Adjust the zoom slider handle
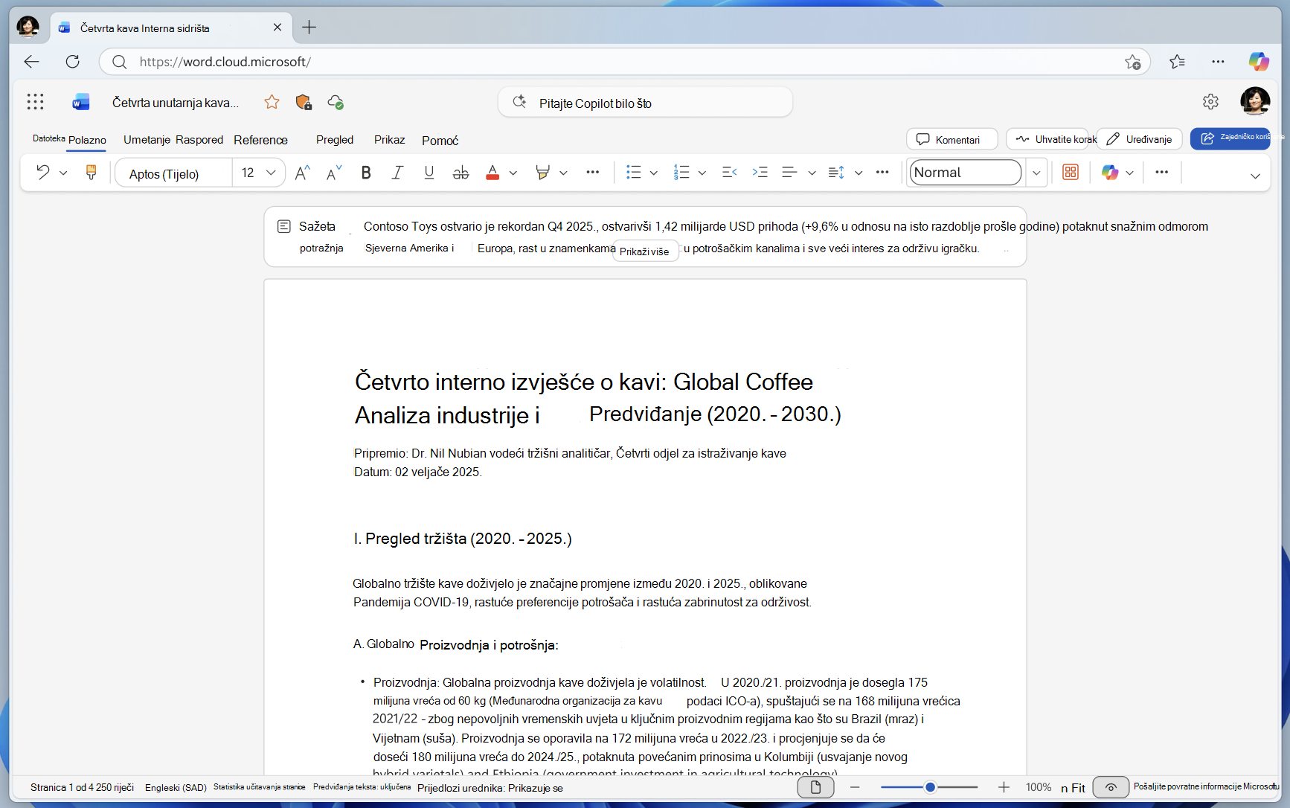Viewport: 1290px width, 808px height. pyautogui.click(x=930, y=787)
